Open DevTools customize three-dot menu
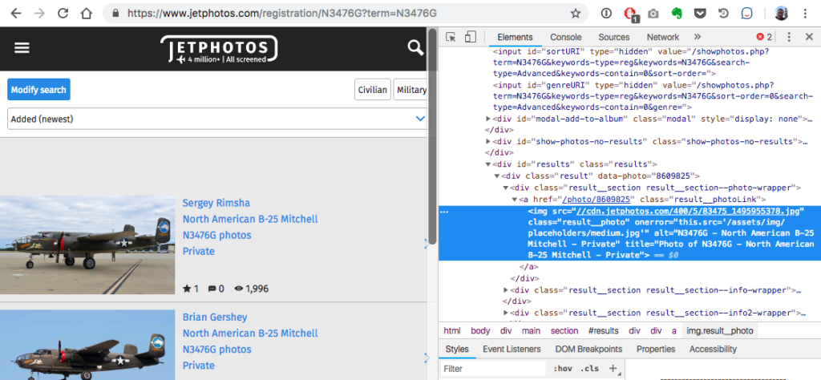Screen dimensions: 821x380 tap(789, 37)
